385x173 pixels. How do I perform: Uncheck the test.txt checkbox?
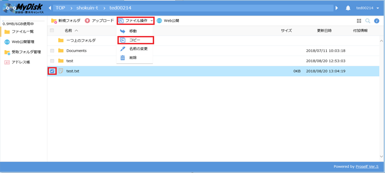(x=52, y=71)
